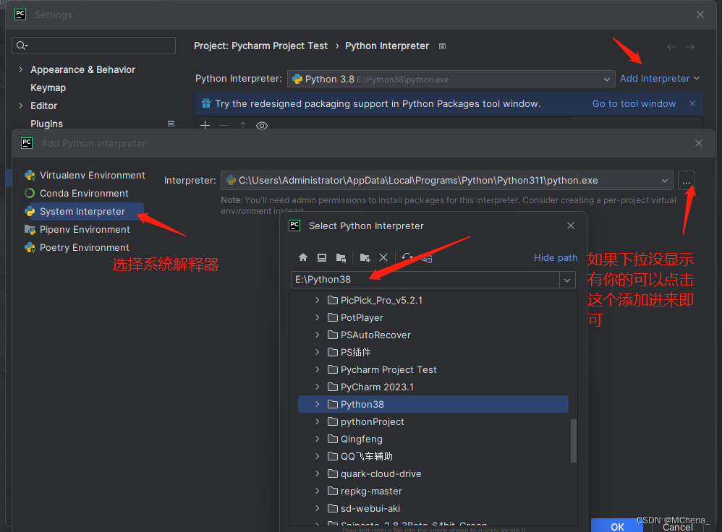The width and height of the screenshot is (722, 532).
Task: Click the Conda green circle icon
Action: (x=30, y=193)
